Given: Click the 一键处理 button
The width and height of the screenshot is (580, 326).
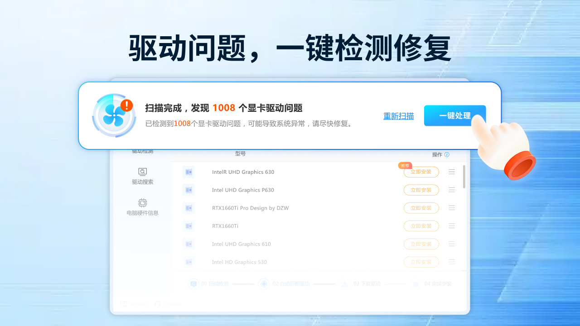Looking at the screenshot, I should pos(455,115).
